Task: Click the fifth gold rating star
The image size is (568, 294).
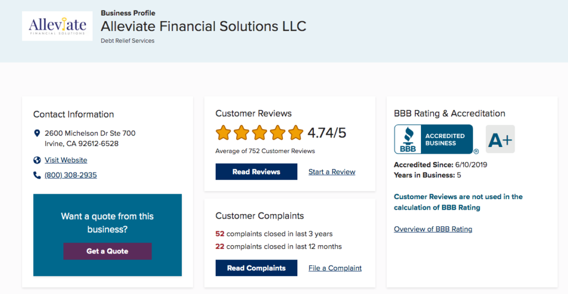Action: click(x=296, y=133)
